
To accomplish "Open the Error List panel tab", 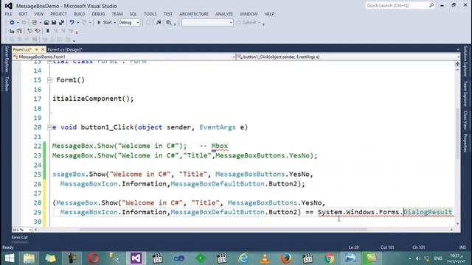I will tap(20, 237).
